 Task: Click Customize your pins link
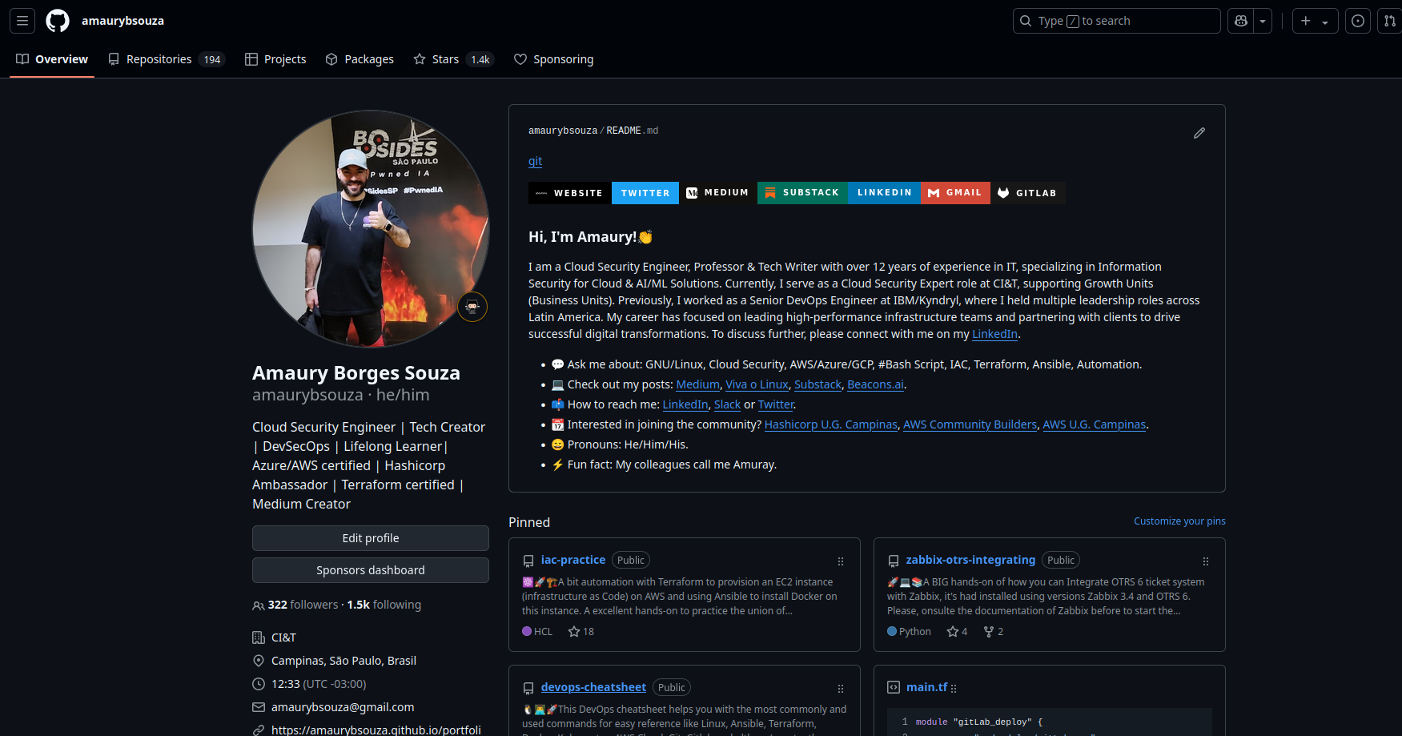click(x=1179, y=521)
